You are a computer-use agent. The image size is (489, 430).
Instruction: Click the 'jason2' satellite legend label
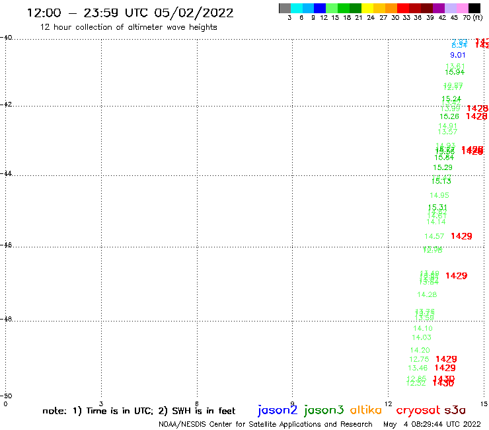point(278,410)
